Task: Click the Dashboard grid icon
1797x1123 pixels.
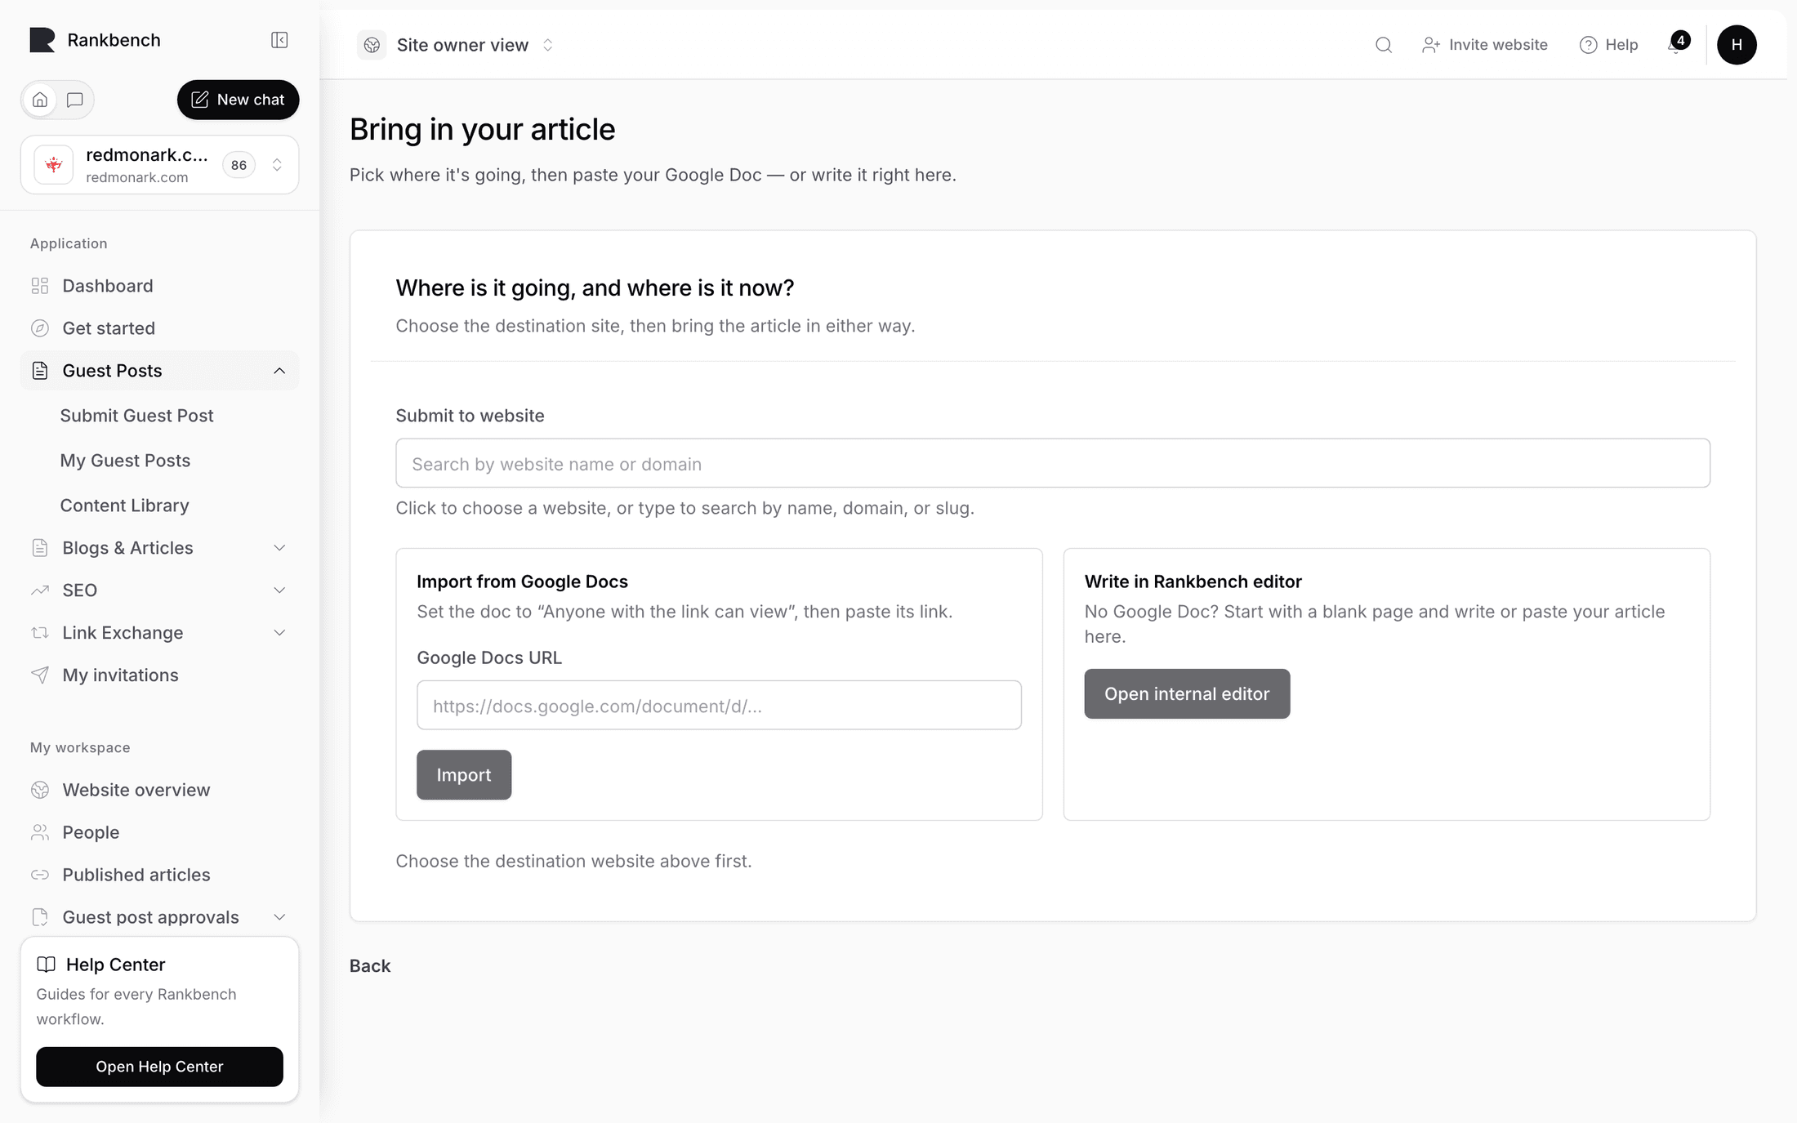Action: click(40, 286)
